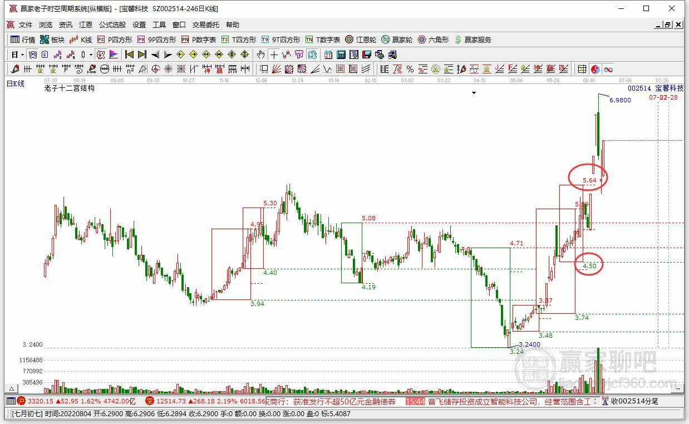Viewport: 689px width, 424px height.
Task: Click the 5.08 resistance level label
Action: pyautogui.click(x=368, y=219)
